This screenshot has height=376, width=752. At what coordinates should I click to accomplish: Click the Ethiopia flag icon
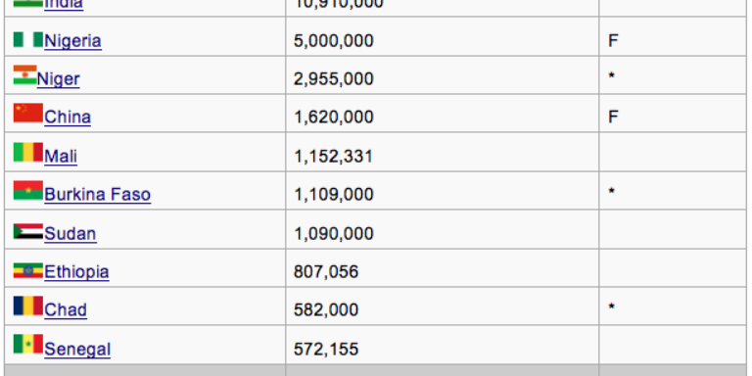pyautogui.click(x=28, y=270)
